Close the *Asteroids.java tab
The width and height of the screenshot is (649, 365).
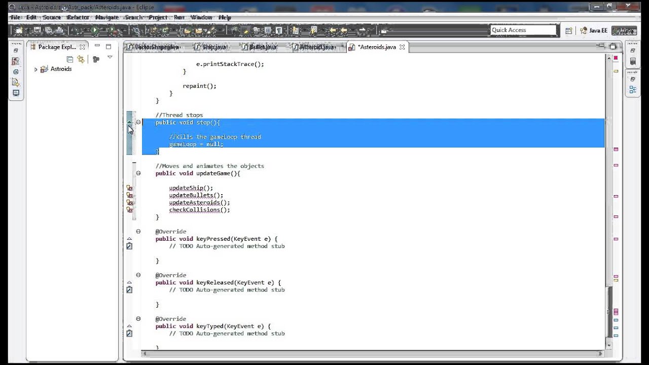pyautogui.click(x=402, y=47)
